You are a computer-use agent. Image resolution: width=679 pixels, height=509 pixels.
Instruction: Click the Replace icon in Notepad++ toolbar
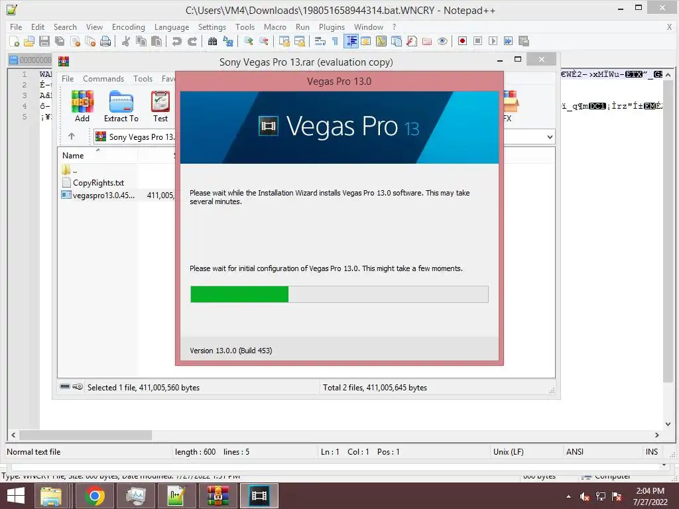point(228,41)
